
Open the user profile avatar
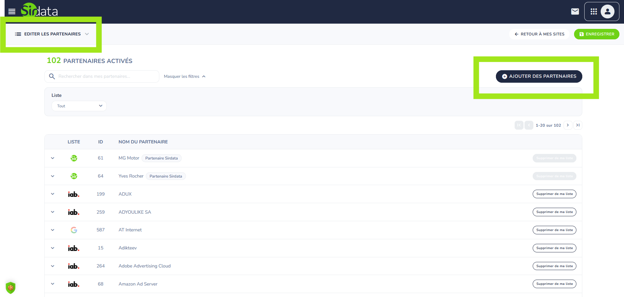(607, 11)
